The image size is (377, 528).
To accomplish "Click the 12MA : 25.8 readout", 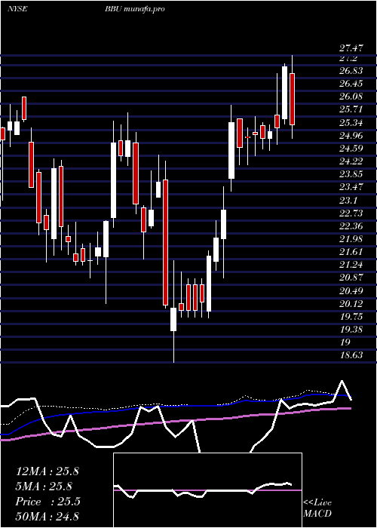I will 48,471.
